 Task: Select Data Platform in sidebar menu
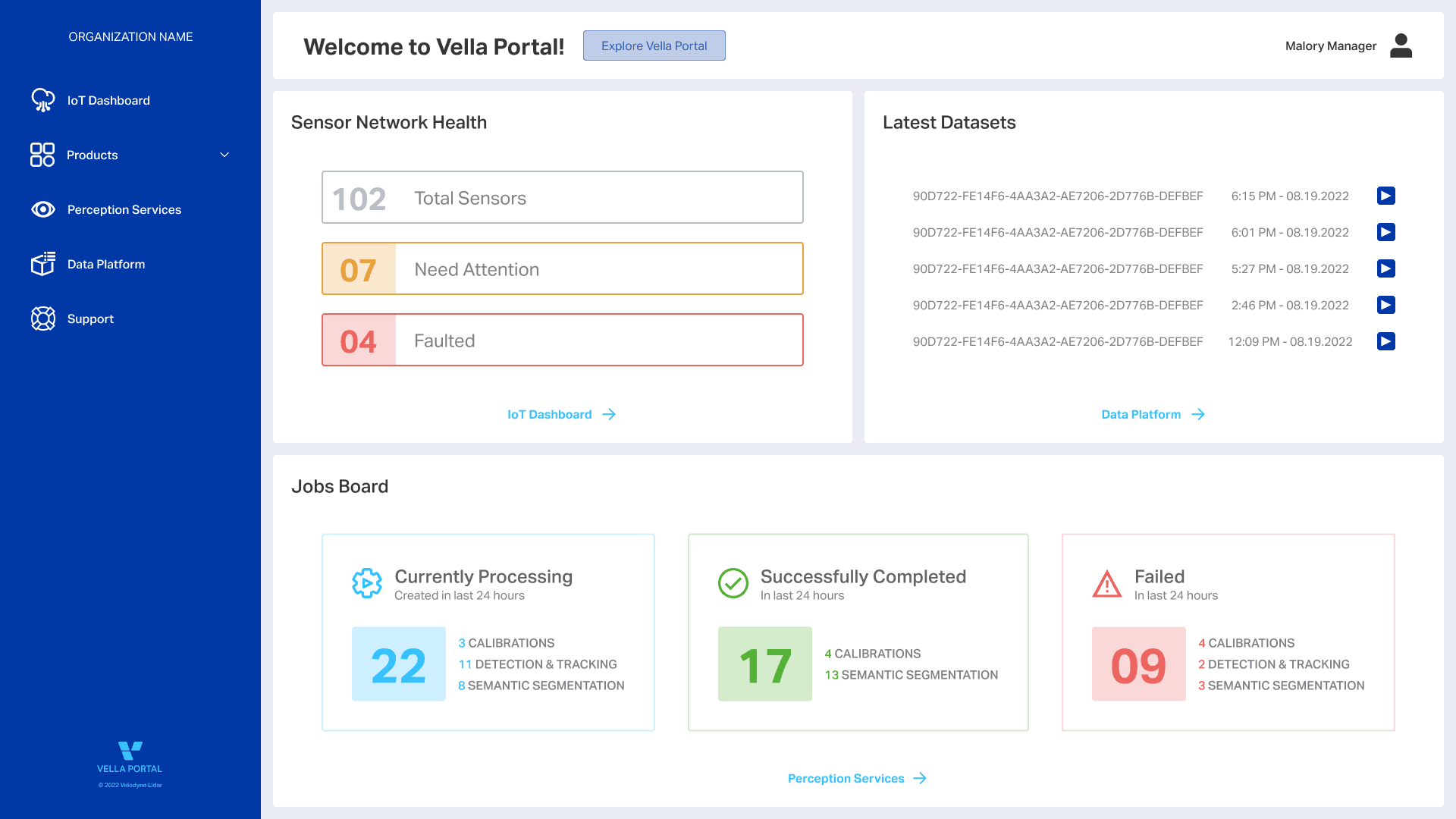tap(106, 265)
